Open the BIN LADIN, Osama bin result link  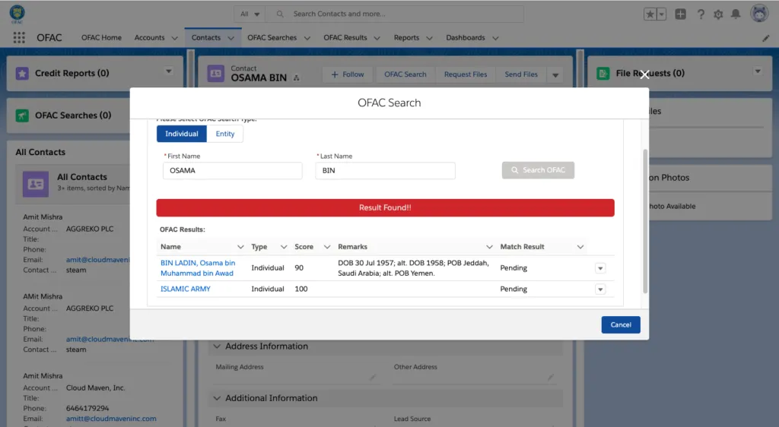click(198, 267)
